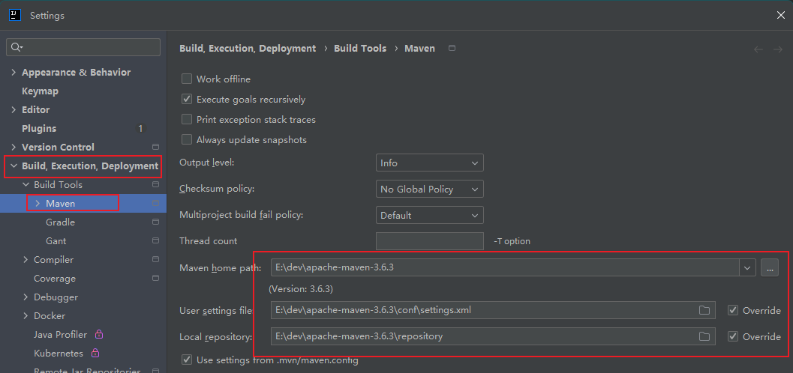This screenshot has width=793, height=373.
Task: Click the folder icon for Local repository
Action: pyautogui.click(x=704, y=336)
